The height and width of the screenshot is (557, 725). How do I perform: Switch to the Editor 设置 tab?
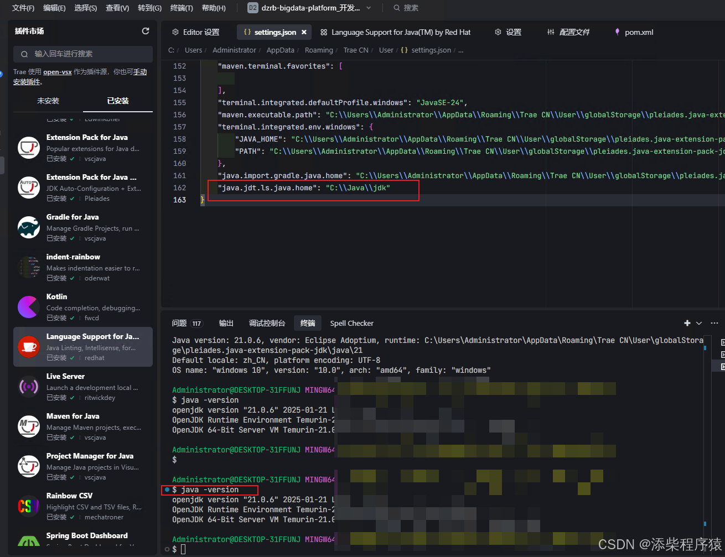[x=196, y=32]
